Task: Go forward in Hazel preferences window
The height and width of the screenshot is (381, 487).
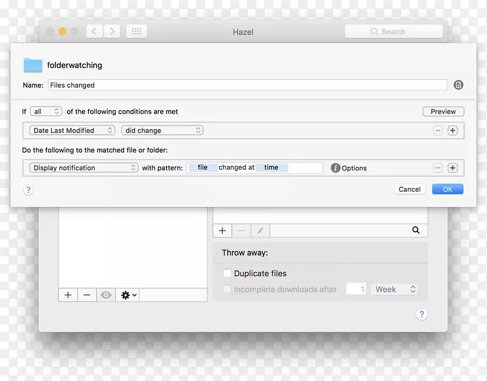Action: point(112,32)
